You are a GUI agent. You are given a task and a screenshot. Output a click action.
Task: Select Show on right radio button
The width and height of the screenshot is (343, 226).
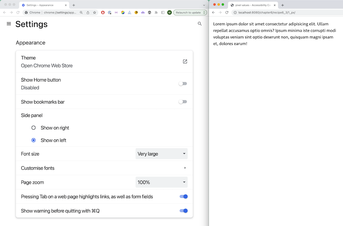tap(33, 128)
